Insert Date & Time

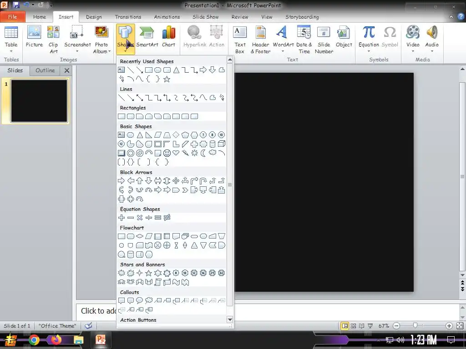pyautogui.click(x=304, y=40)
